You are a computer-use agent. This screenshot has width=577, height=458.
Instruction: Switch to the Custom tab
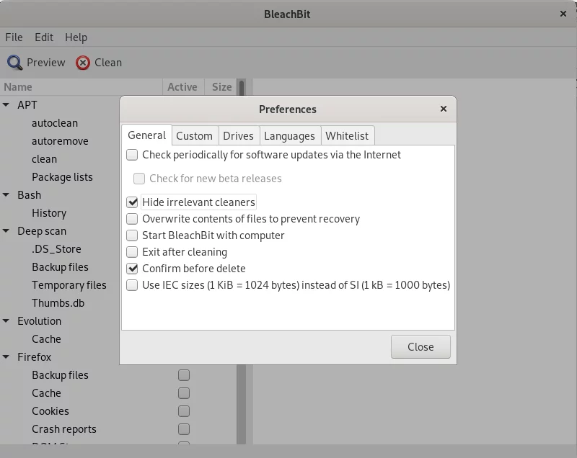tap(194, 136)
